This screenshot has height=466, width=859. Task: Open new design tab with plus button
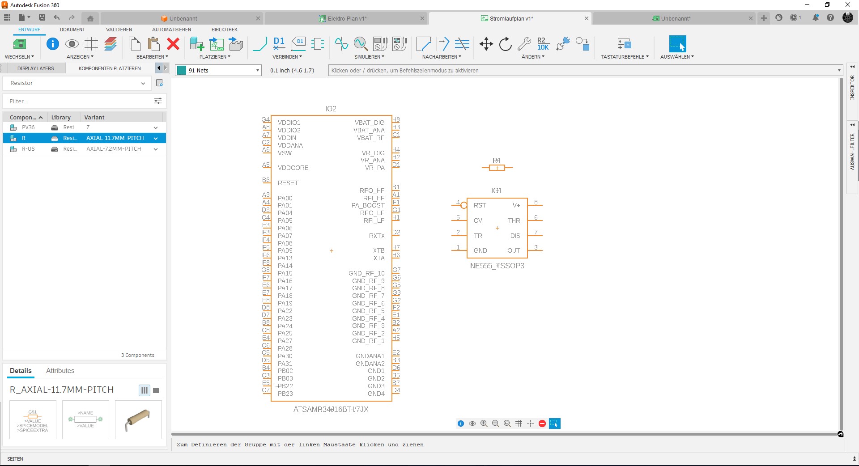(x=764, y=18)
